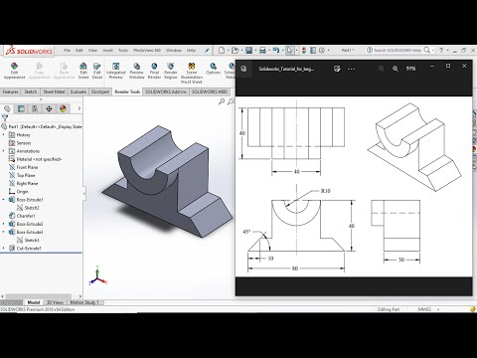The width and height of the screenshot is (477, 358).
Task: Launch the Final Render
Action: [x=154, y=71]
